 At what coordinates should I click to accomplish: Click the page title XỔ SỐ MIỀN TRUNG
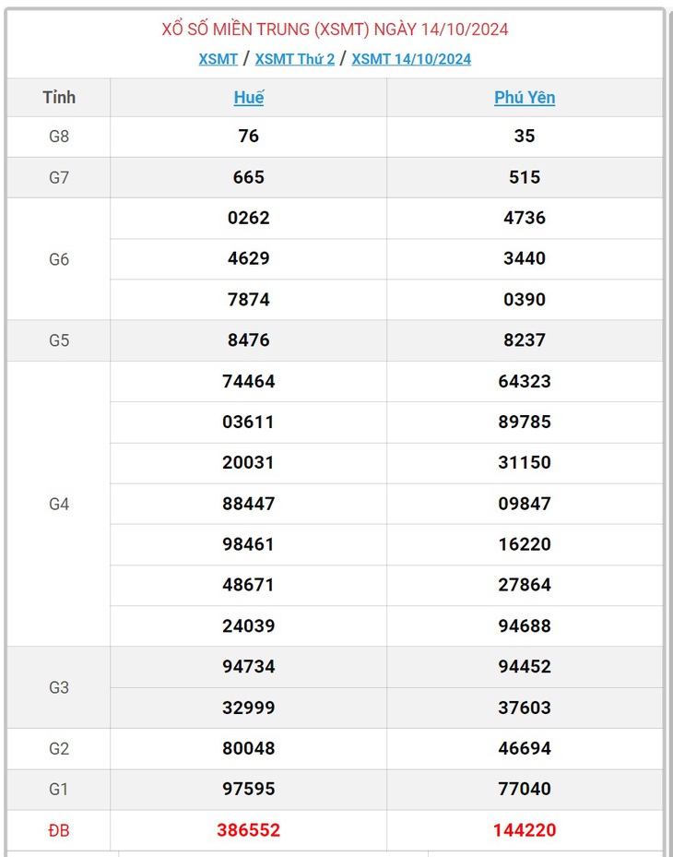pyautogui.click(x=238, y=29)
